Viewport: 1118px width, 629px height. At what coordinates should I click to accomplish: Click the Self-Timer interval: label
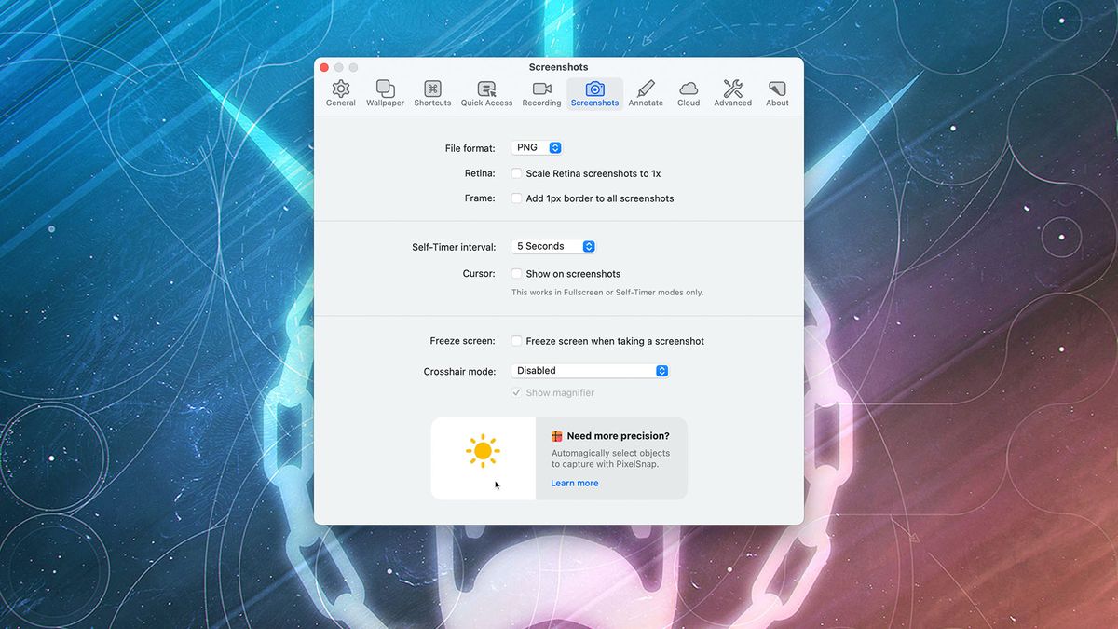point(454,247)
